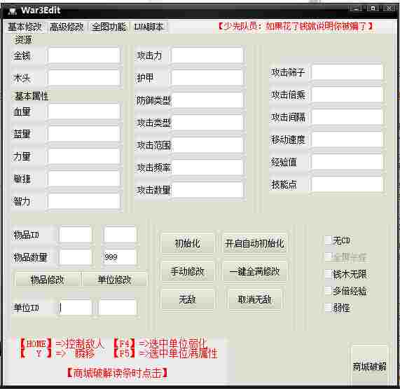Toggle the 钱木无限 checkbox
This screenshot has width=400, height=389.
(x=328, y=274)
